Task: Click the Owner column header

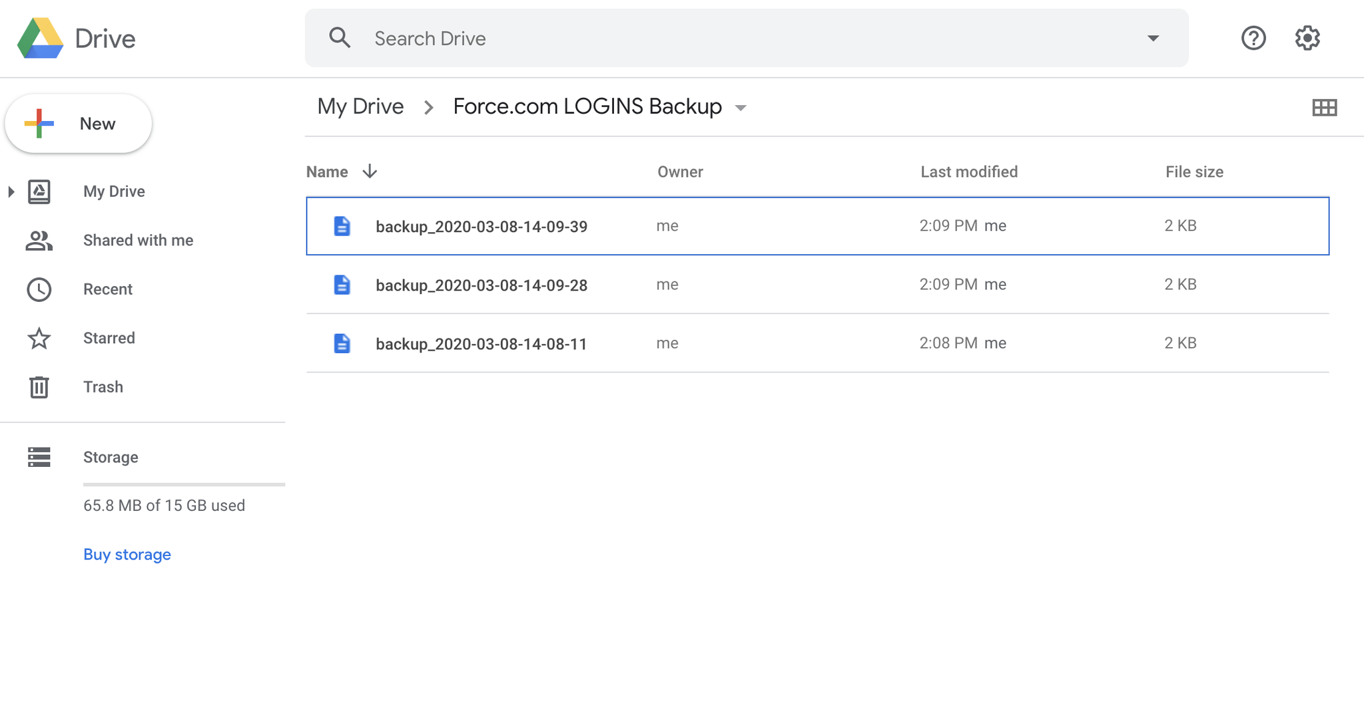Action: [x=680, y=172]
